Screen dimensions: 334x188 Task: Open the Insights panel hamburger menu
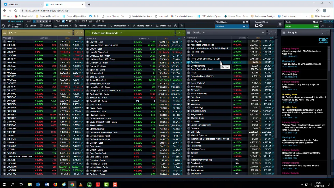(284, 32)
